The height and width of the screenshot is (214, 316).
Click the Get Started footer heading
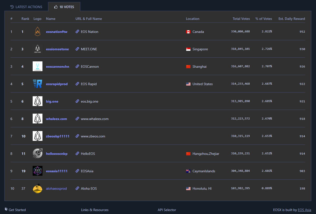pos(17,210)
